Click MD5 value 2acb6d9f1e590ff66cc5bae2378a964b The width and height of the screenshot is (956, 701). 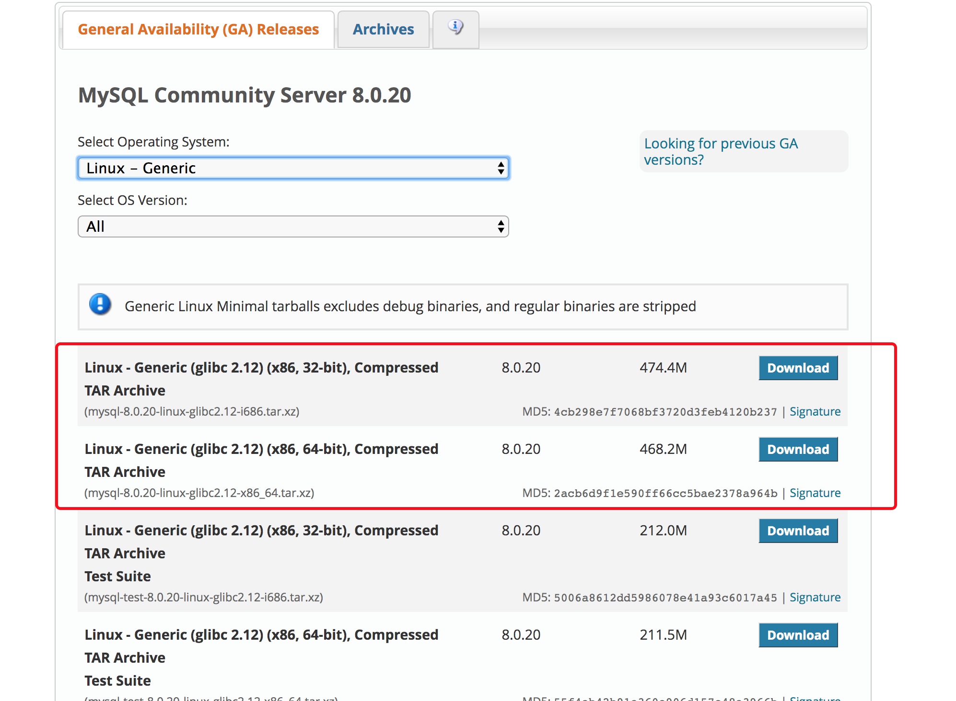(665, 494)
